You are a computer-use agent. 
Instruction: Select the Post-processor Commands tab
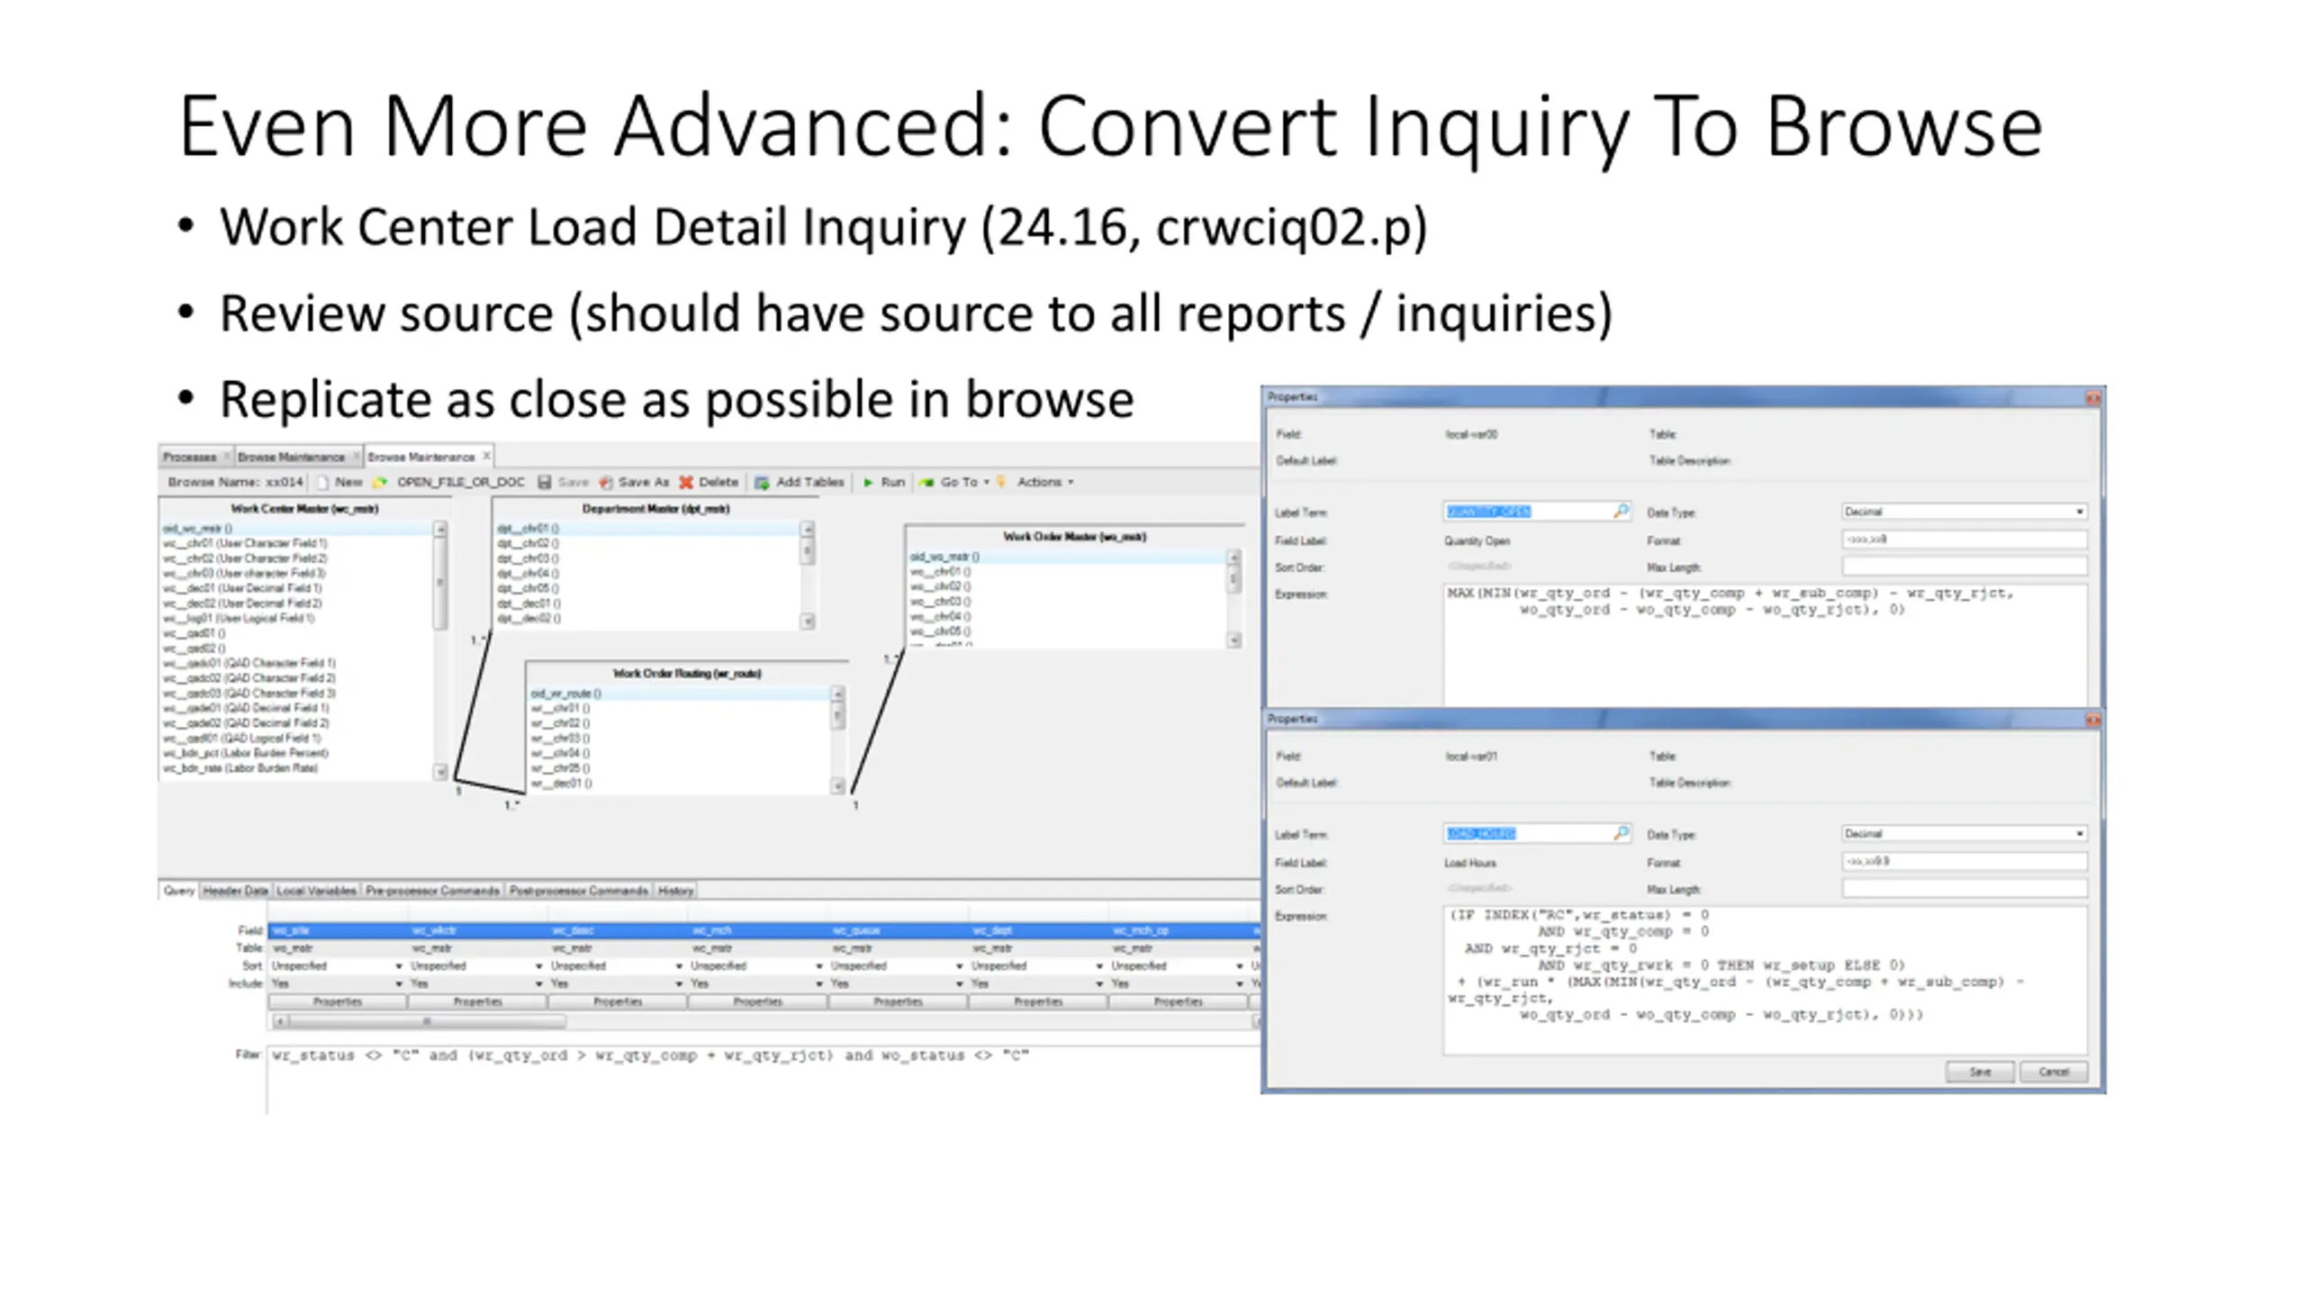pos(578,891)
